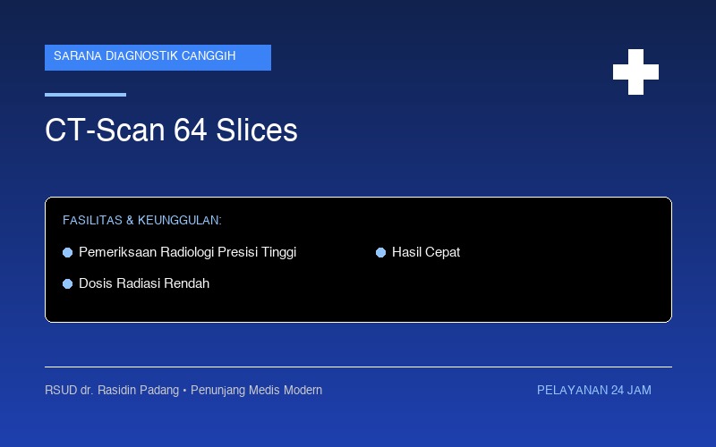This screenshot has width=716, height=447.
Task: Click RSUD dr. Rasidin Padang footer text
Action: coord(112,391)
